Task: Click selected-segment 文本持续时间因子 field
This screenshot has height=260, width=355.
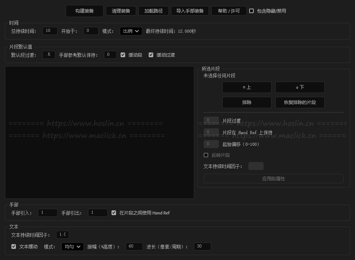Action: [256, 166]
